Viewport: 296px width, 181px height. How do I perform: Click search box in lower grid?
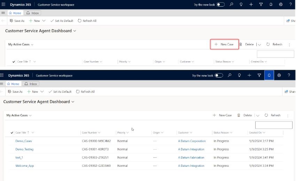pos(274,125)
